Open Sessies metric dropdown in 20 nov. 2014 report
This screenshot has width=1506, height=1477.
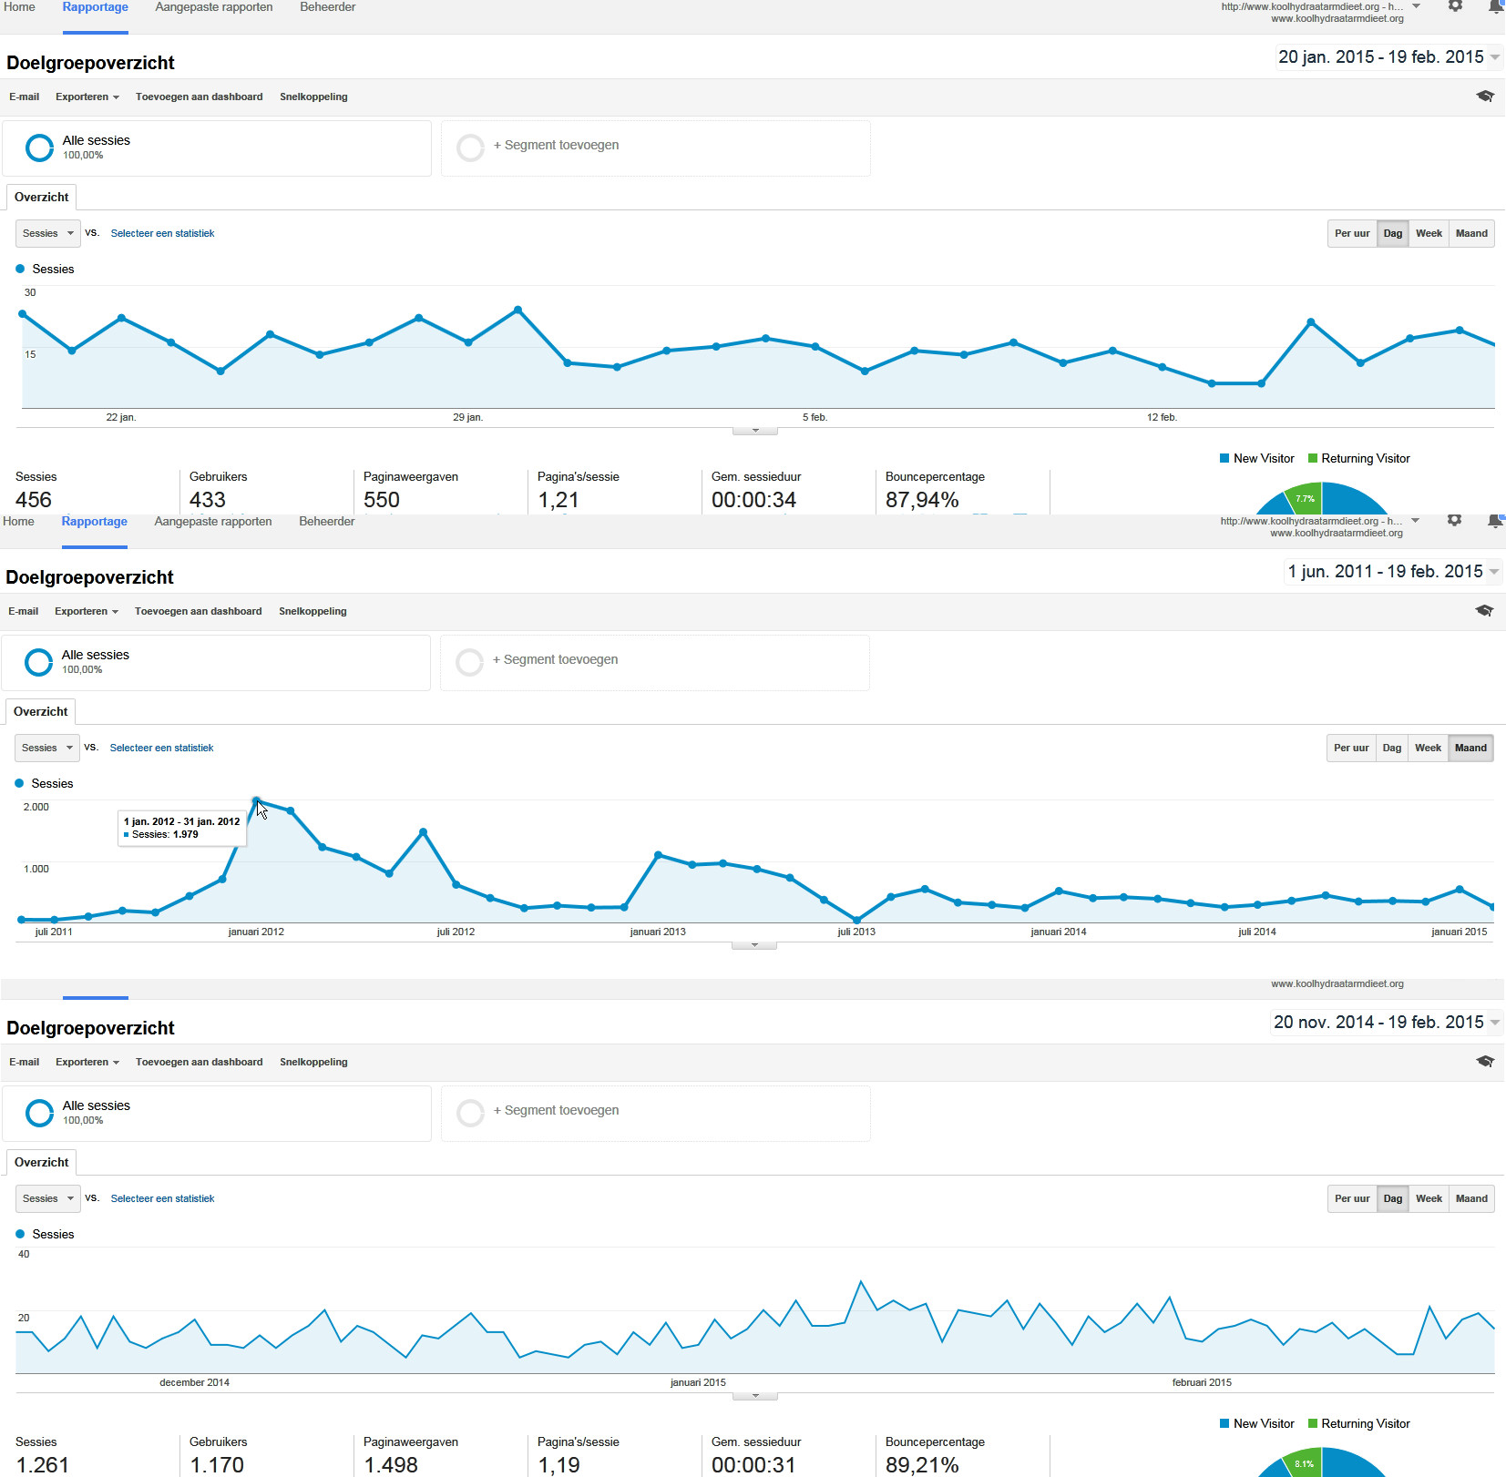(48, 1199)
